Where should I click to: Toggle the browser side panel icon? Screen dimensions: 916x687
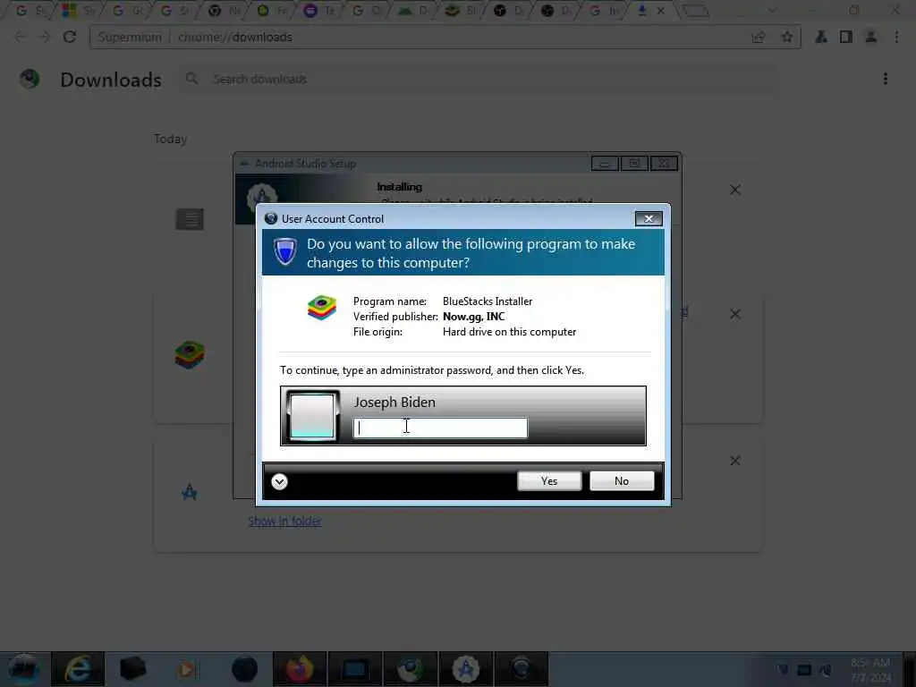coord(846,37)
